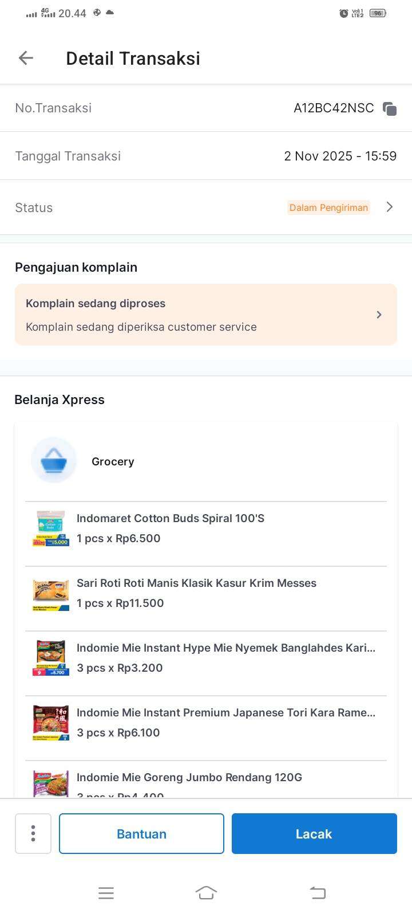The image size is (412, 917).
Task: Open Sari Roti product thumbnail
Action: click(x=51, y=594)
